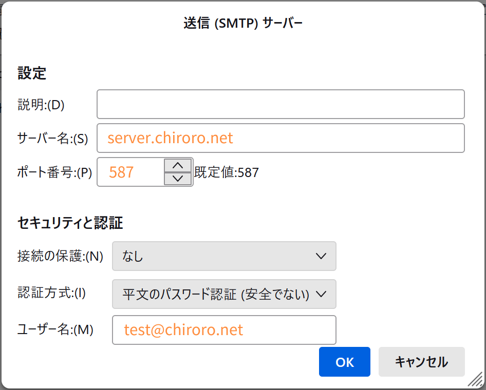Dismiss dialog with キャンセル button
This screenshot has width=486, height=390.
pyautogui.click(x=422, y=362)
